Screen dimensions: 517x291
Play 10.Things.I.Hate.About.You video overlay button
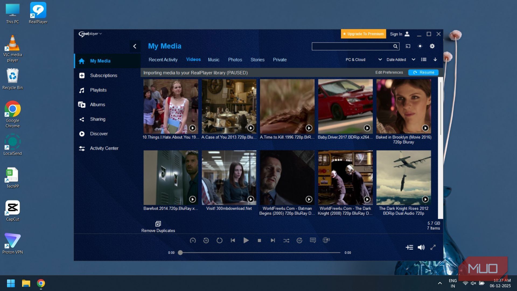(192, 128)
